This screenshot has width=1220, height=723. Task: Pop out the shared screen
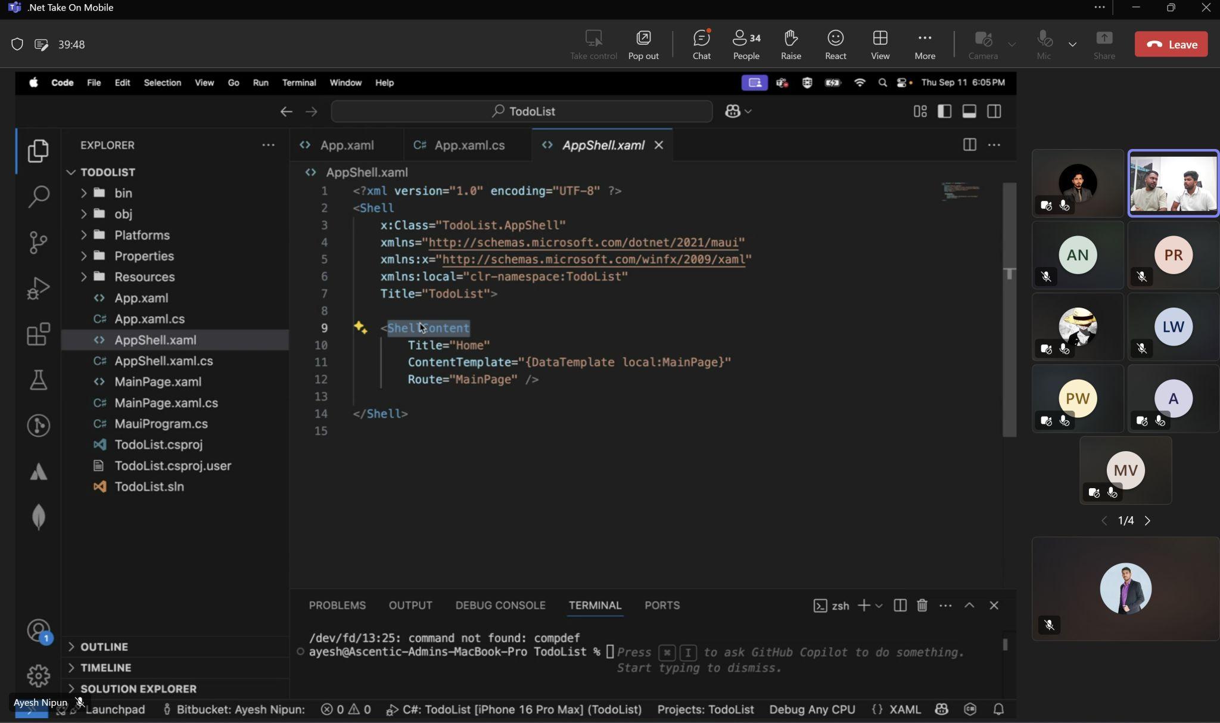pos(643,45)
